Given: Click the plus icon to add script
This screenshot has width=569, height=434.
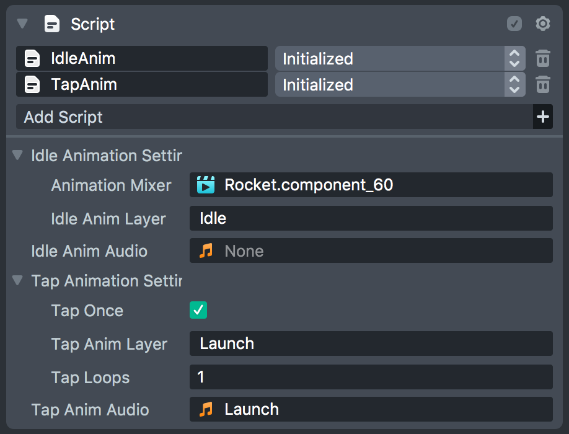Looking at the screenshot, I should pyautogui.click(x=543, y=117).
